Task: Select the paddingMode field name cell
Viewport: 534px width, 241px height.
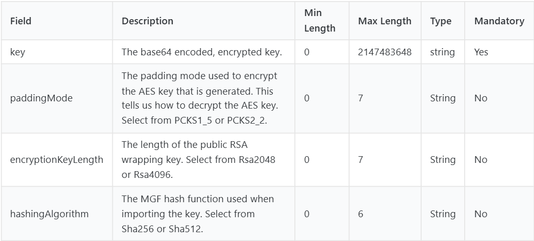Action: tap(41, 98)
